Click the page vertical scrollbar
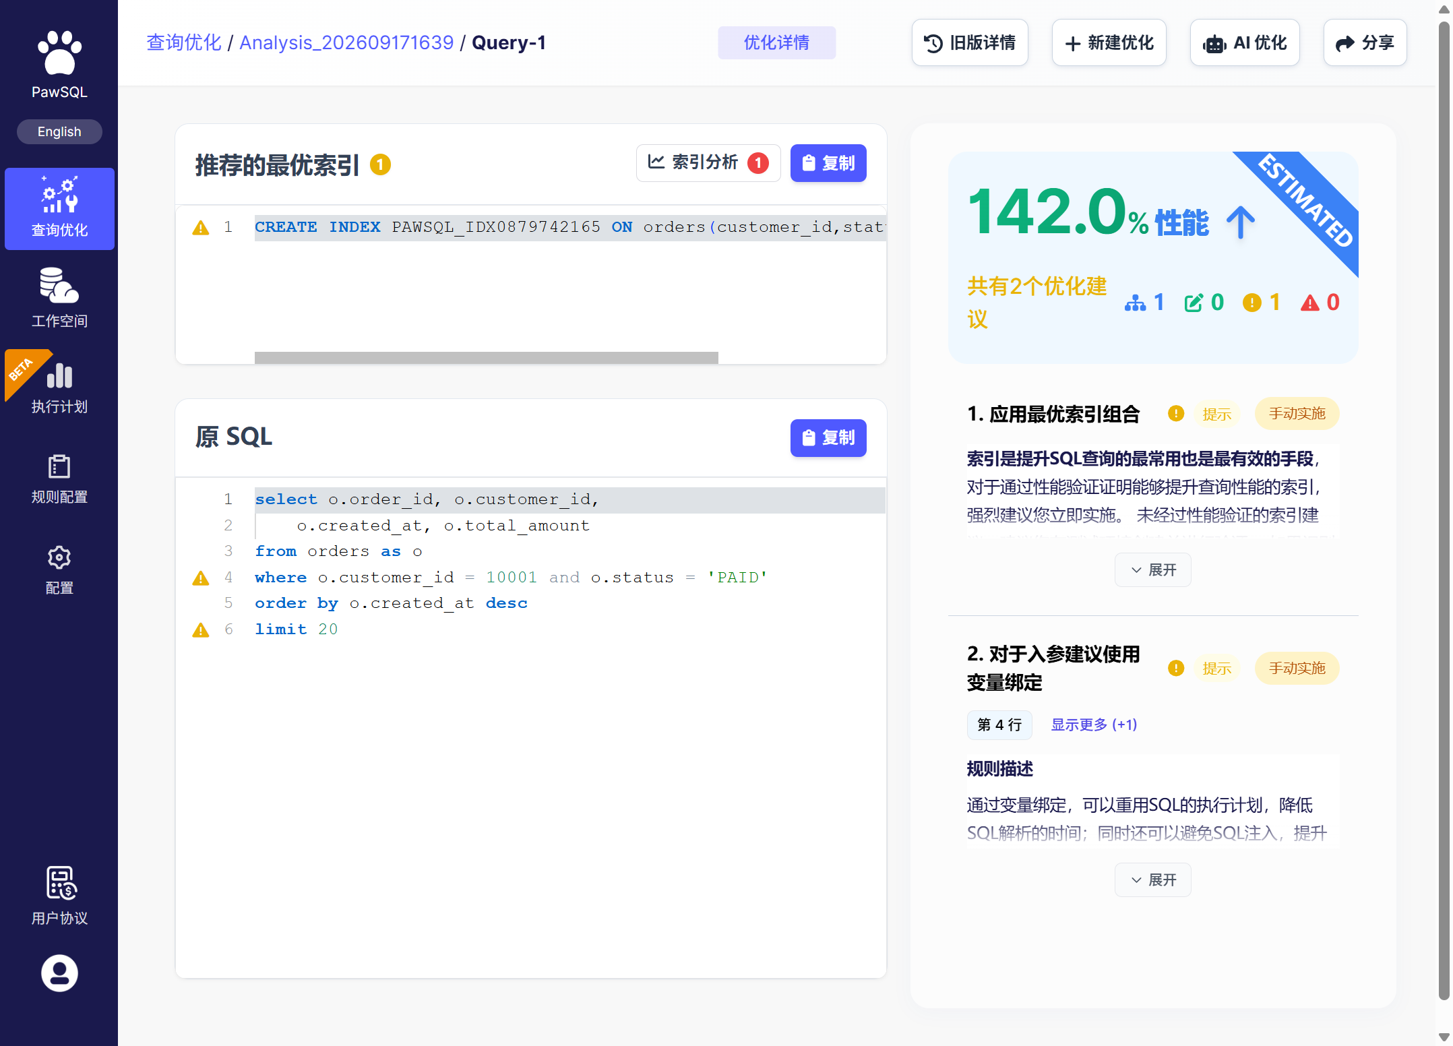This screenshot has width=1453, height=1046. click(x=1444, y=512)
